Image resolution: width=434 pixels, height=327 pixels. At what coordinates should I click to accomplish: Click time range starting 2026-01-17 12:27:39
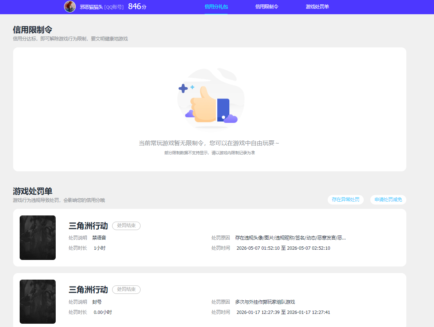tap(283, 312)
